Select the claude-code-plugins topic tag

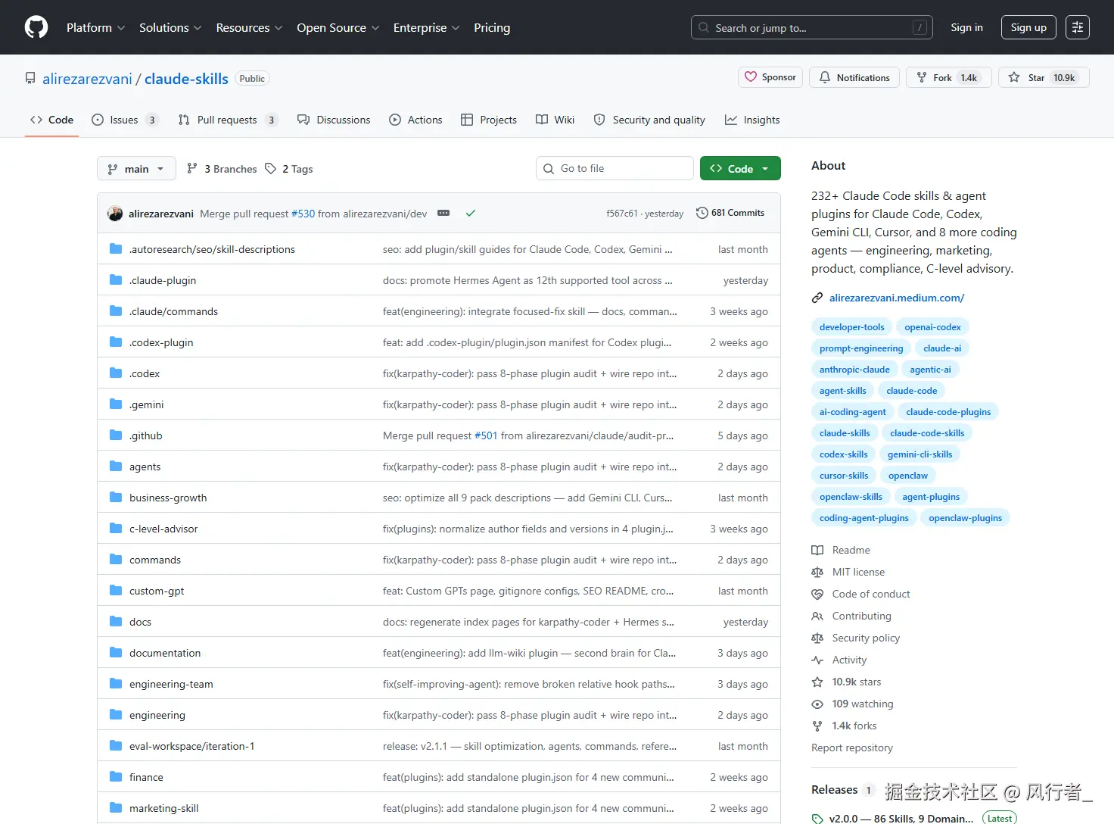point(948,412)
